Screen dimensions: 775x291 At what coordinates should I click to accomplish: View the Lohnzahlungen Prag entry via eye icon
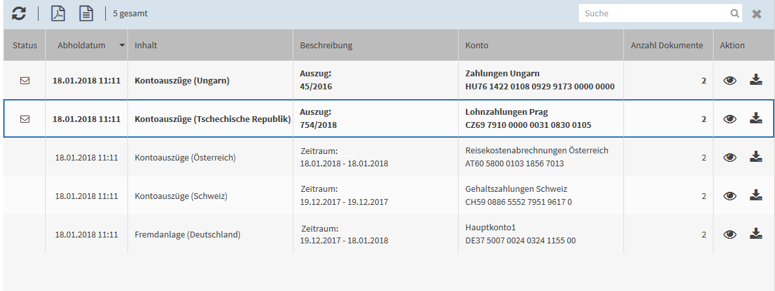(x=729, y=119)
